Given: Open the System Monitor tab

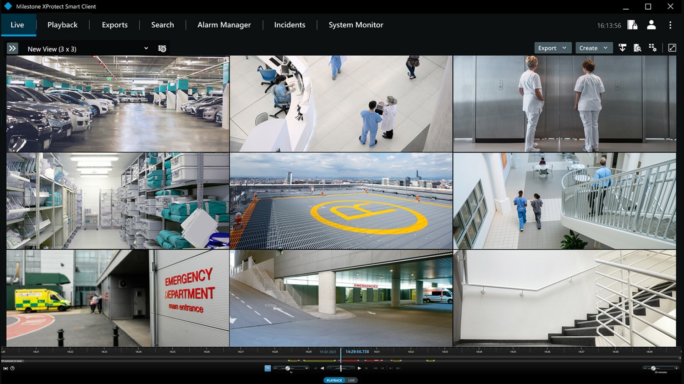Looking at the screenshot, I should 356,25.
